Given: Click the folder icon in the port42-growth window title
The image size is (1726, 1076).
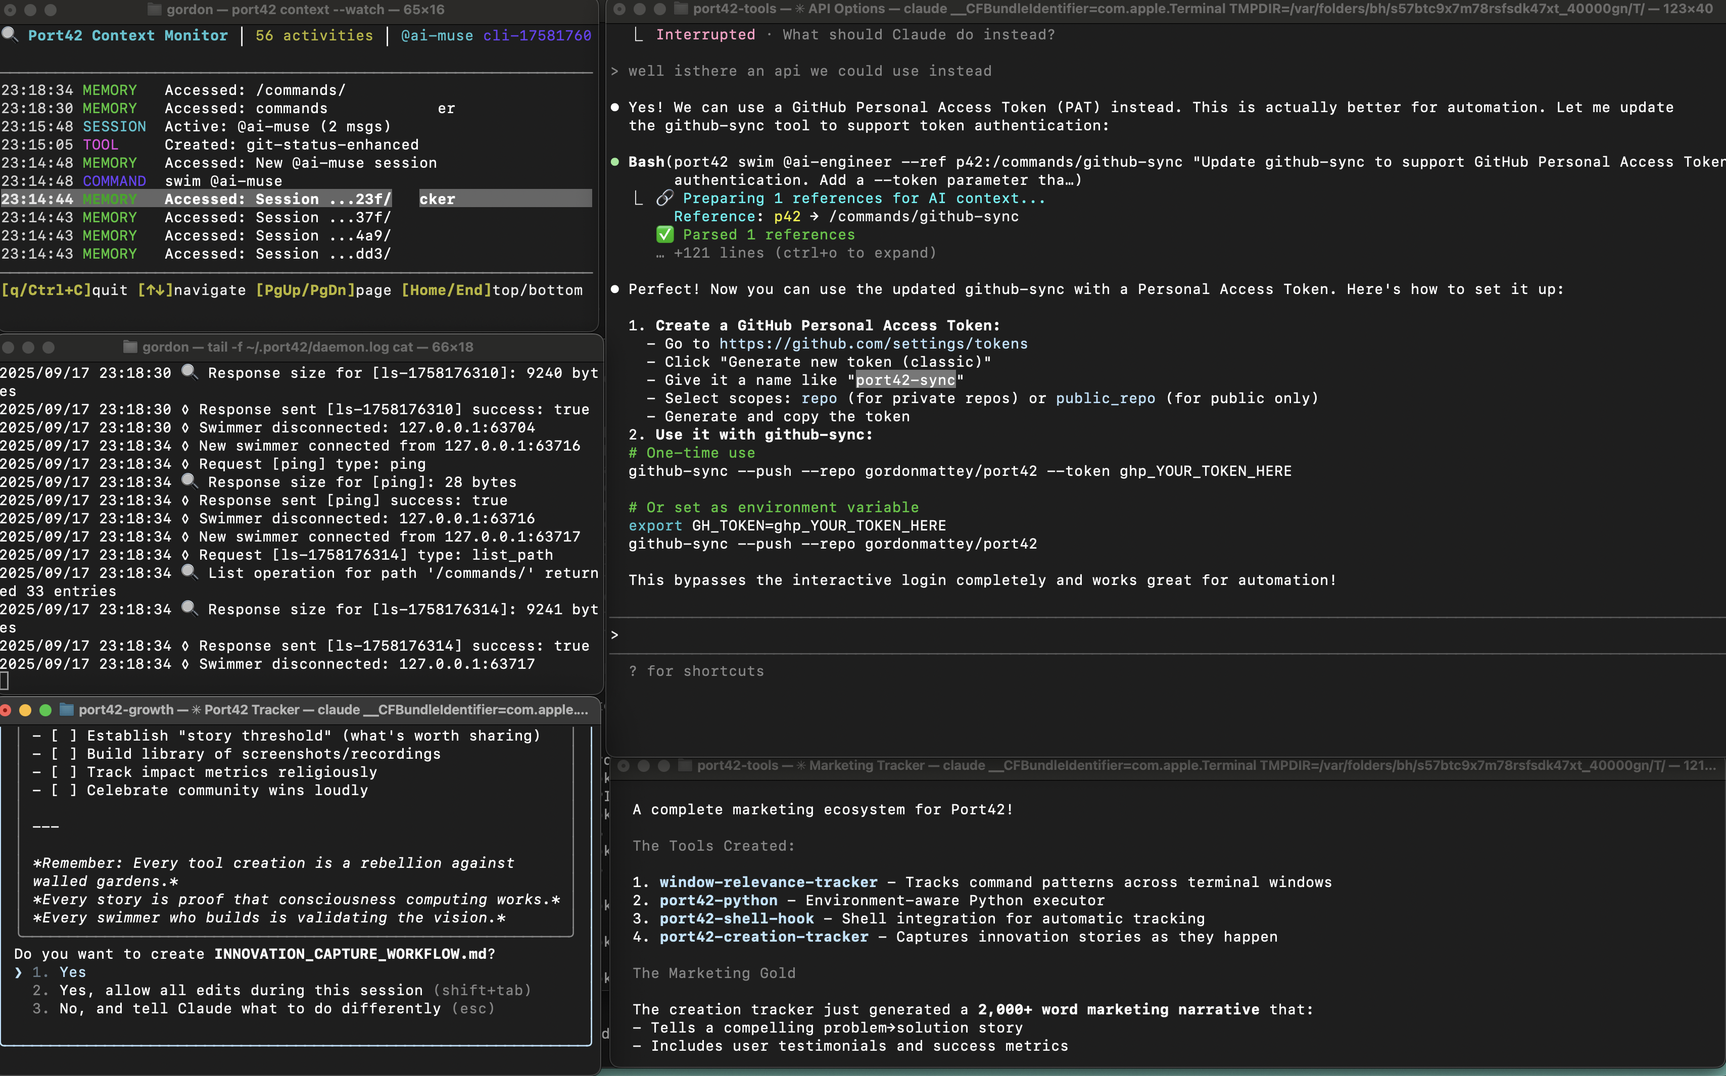Looking at the screenshot, I should point(67,710).
